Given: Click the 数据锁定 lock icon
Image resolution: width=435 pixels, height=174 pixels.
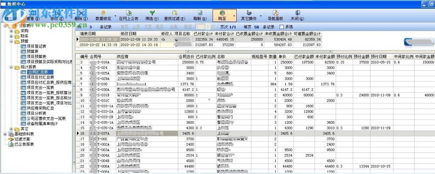Looking at the screenshot, I should click(103, 13).
